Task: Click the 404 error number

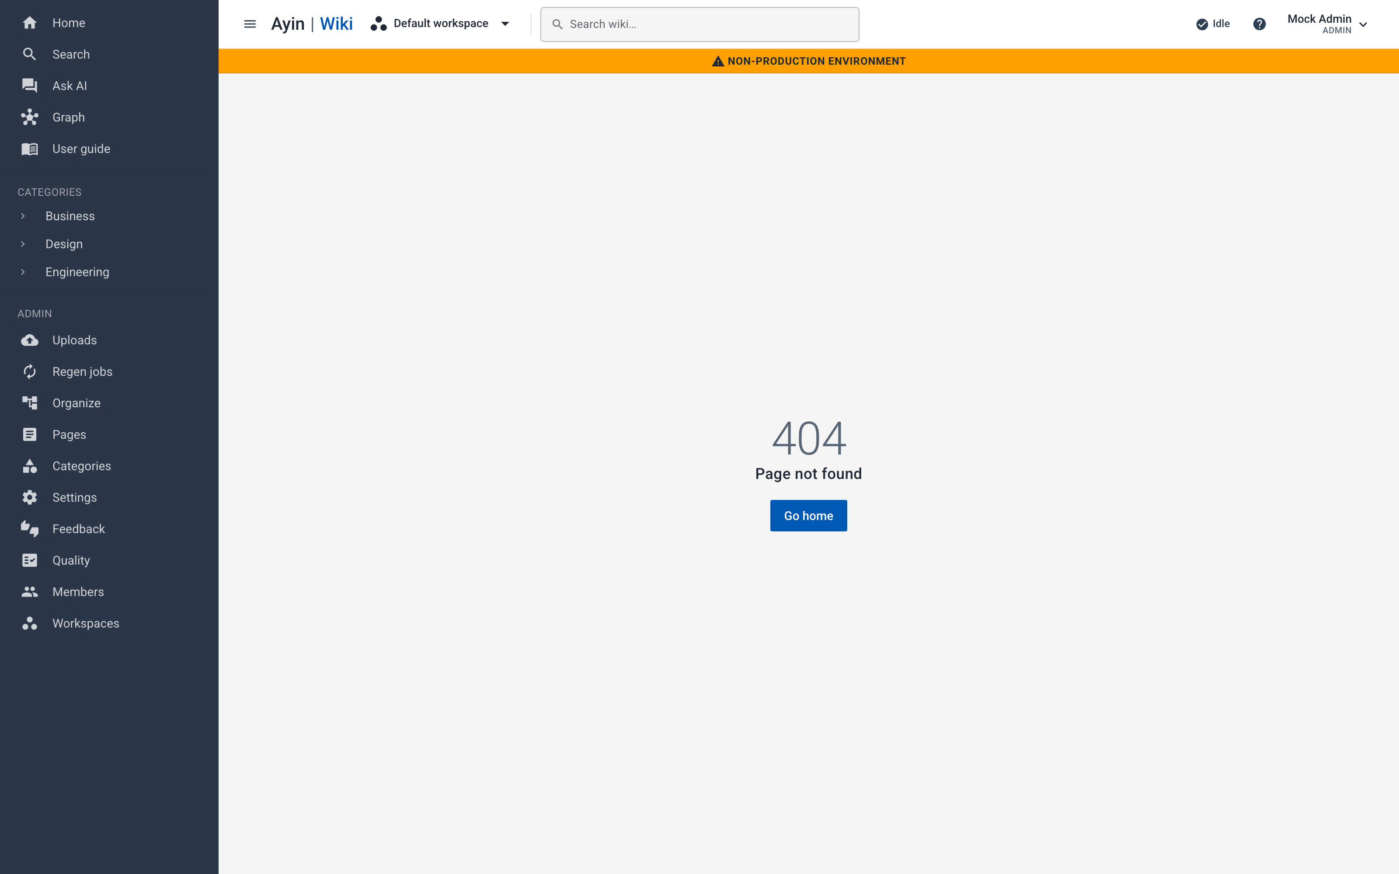Action: (809, 438)
